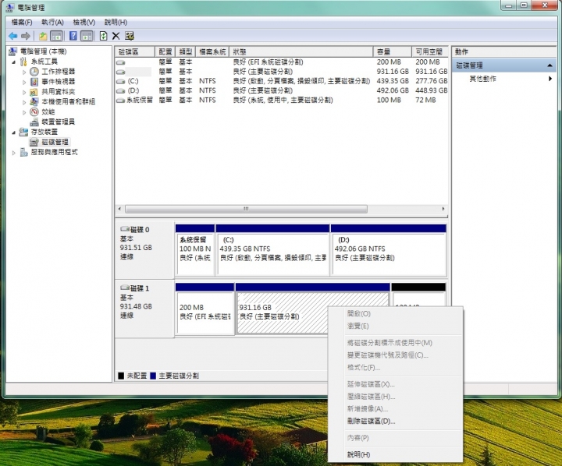Open 共用資料夾 tree item
The image size is (562, 466).
(58, 92)
